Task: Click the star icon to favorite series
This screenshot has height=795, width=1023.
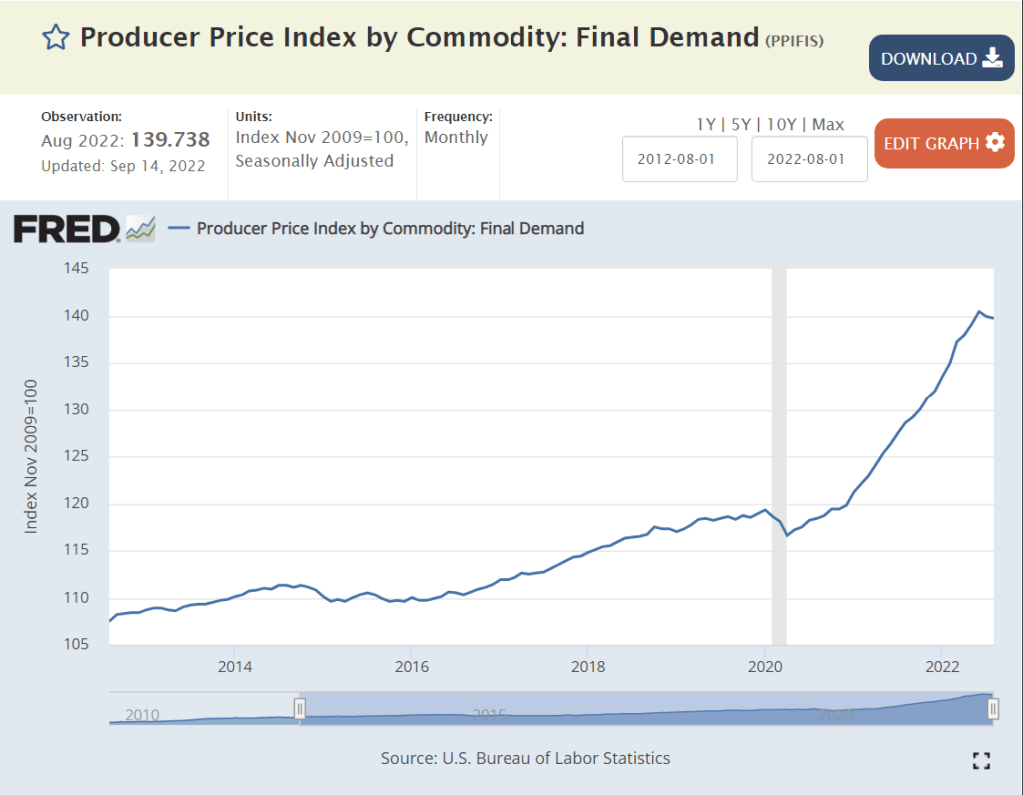Action: (x=55, y=38)
